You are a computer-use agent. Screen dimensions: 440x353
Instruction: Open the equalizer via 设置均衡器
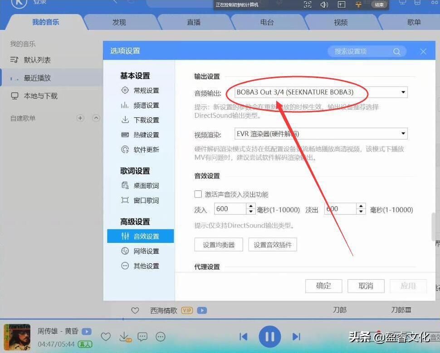219,244
